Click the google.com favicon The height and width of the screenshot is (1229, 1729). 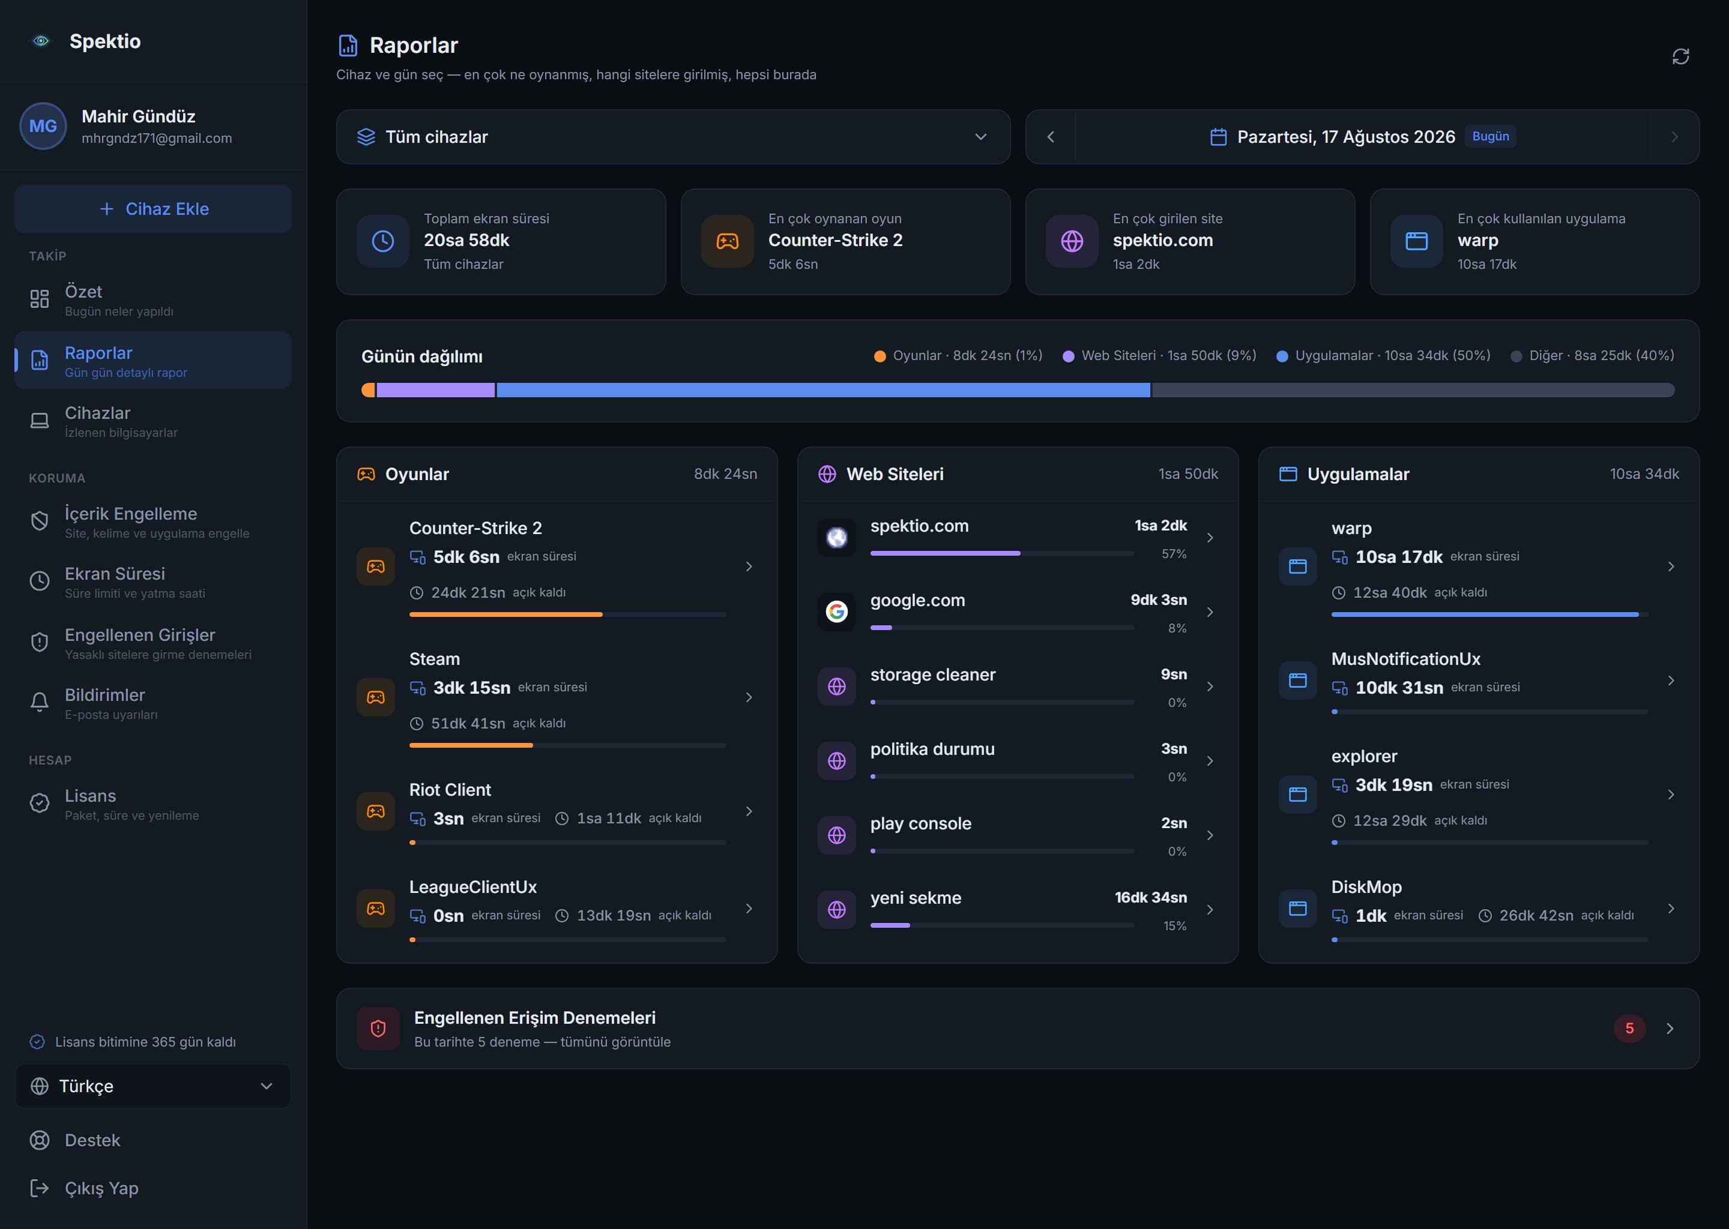point(836,611)
